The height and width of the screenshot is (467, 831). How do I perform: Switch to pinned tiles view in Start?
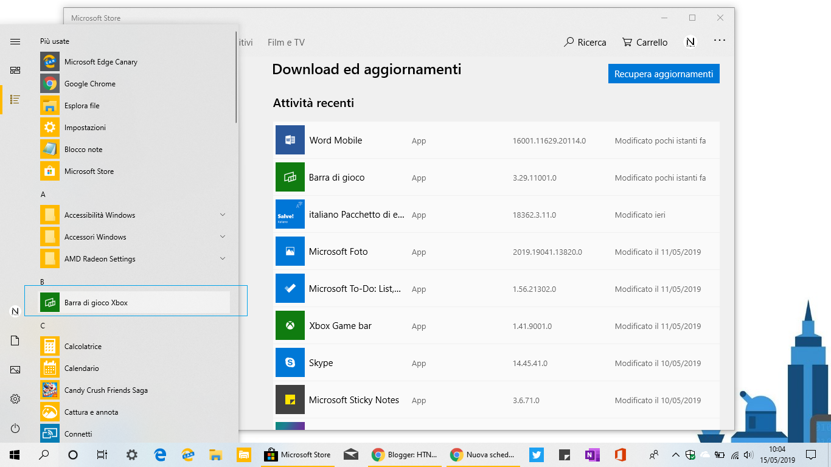coord(15,71)
